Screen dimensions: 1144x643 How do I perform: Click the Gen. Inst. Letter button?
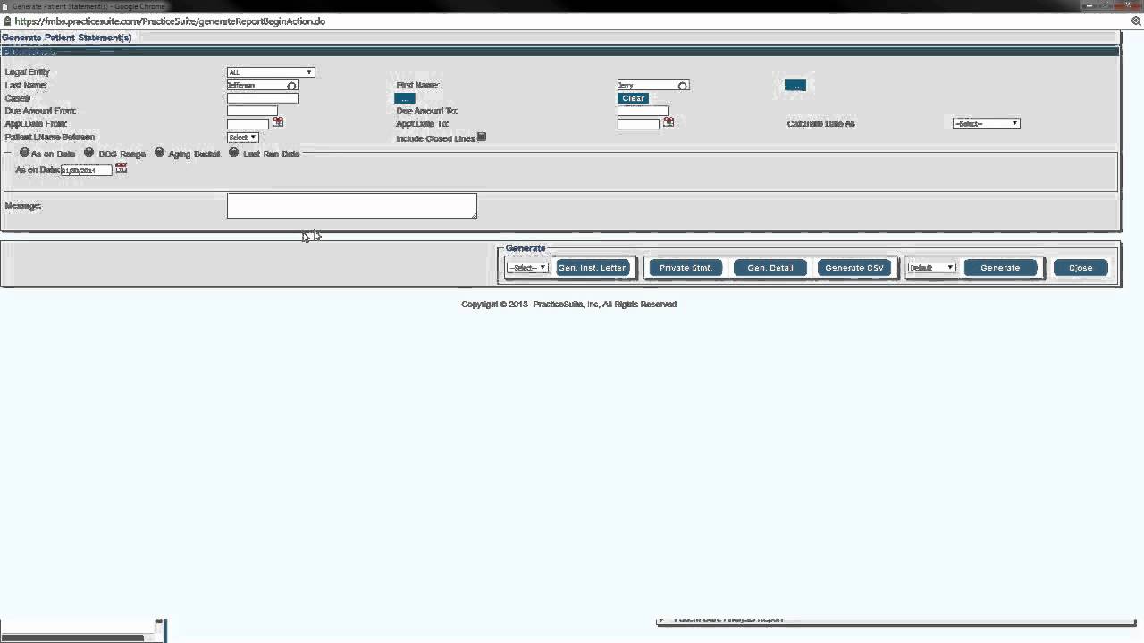(x=593, y=268)
